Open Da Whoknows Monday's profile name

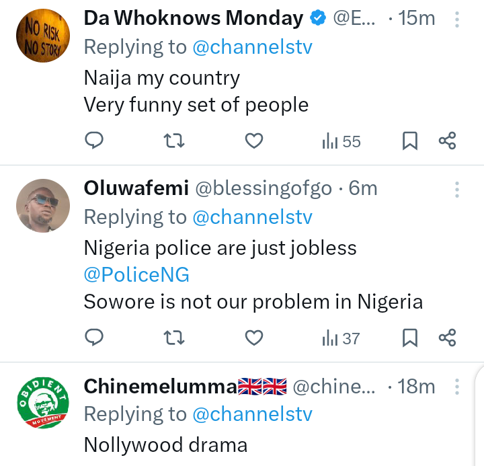pos(194,19)
